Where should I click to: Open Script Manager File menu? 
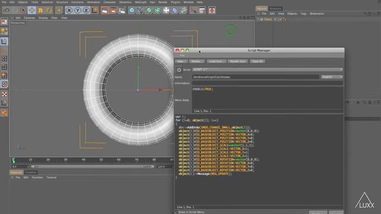182,55
